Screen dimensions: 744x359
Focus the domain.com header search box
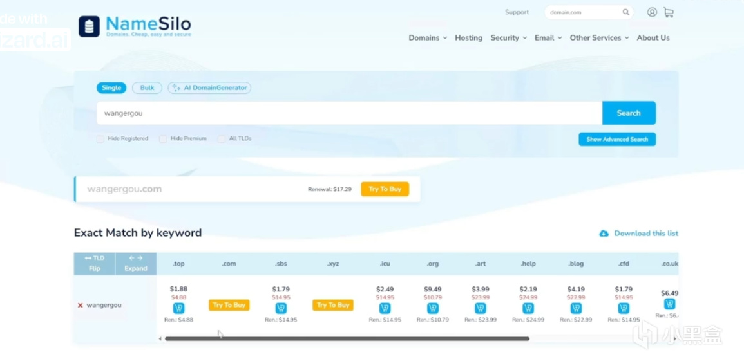(x=589, y=12)
